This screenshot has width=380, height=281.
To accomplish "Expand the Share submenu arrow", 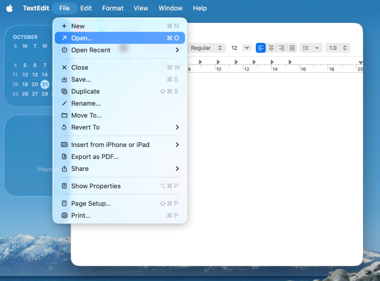I will pos(178,169).
